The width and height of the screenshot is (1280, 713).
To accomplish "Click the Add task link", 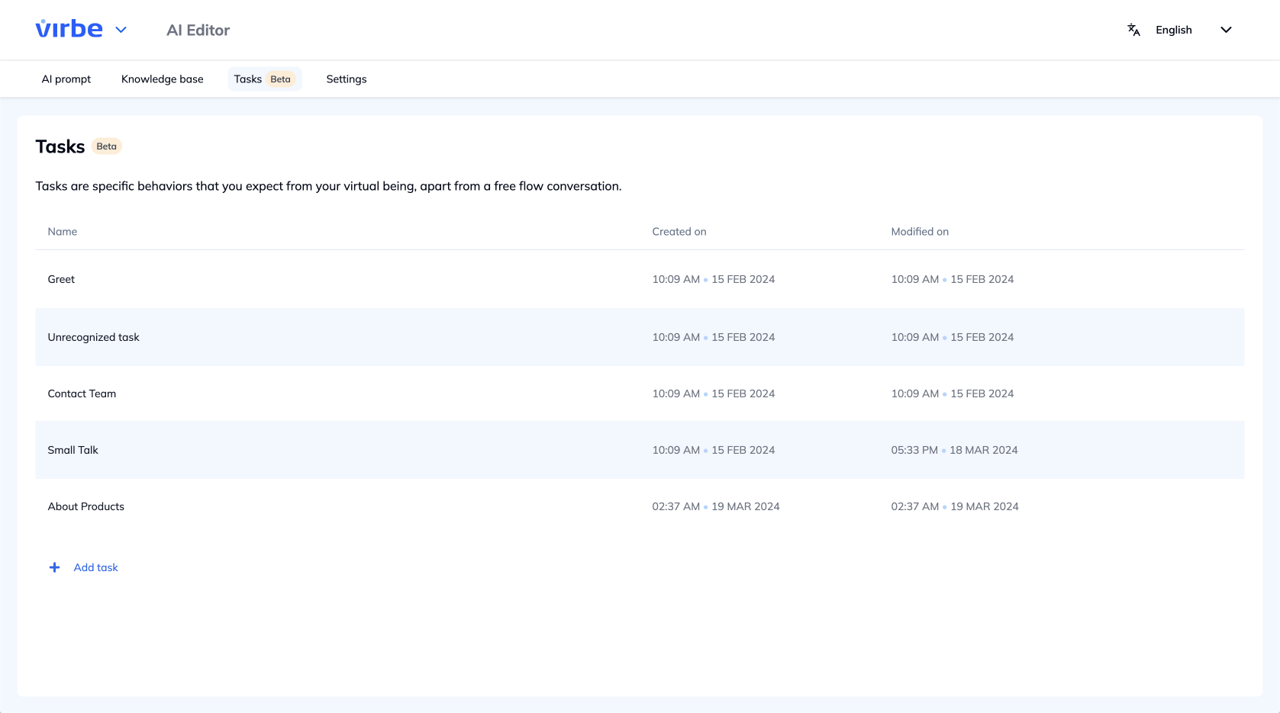I will 95,567.
